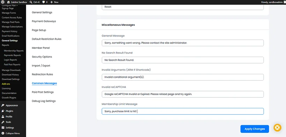This screenshot has height=137, width=286.
Task: Click the Profile person icon
Action: point(3,117)
